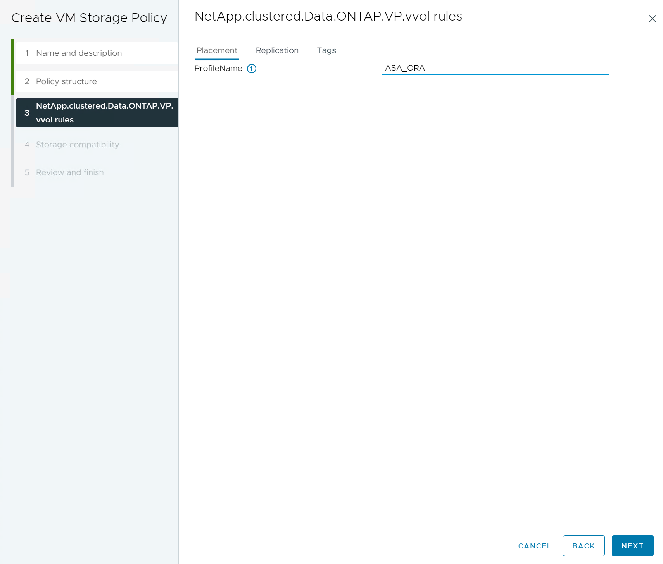The height and width of the screenshot is (564, 663).
Task: Click the Create VM Storage Policy title
Action: tap(89, 18)
